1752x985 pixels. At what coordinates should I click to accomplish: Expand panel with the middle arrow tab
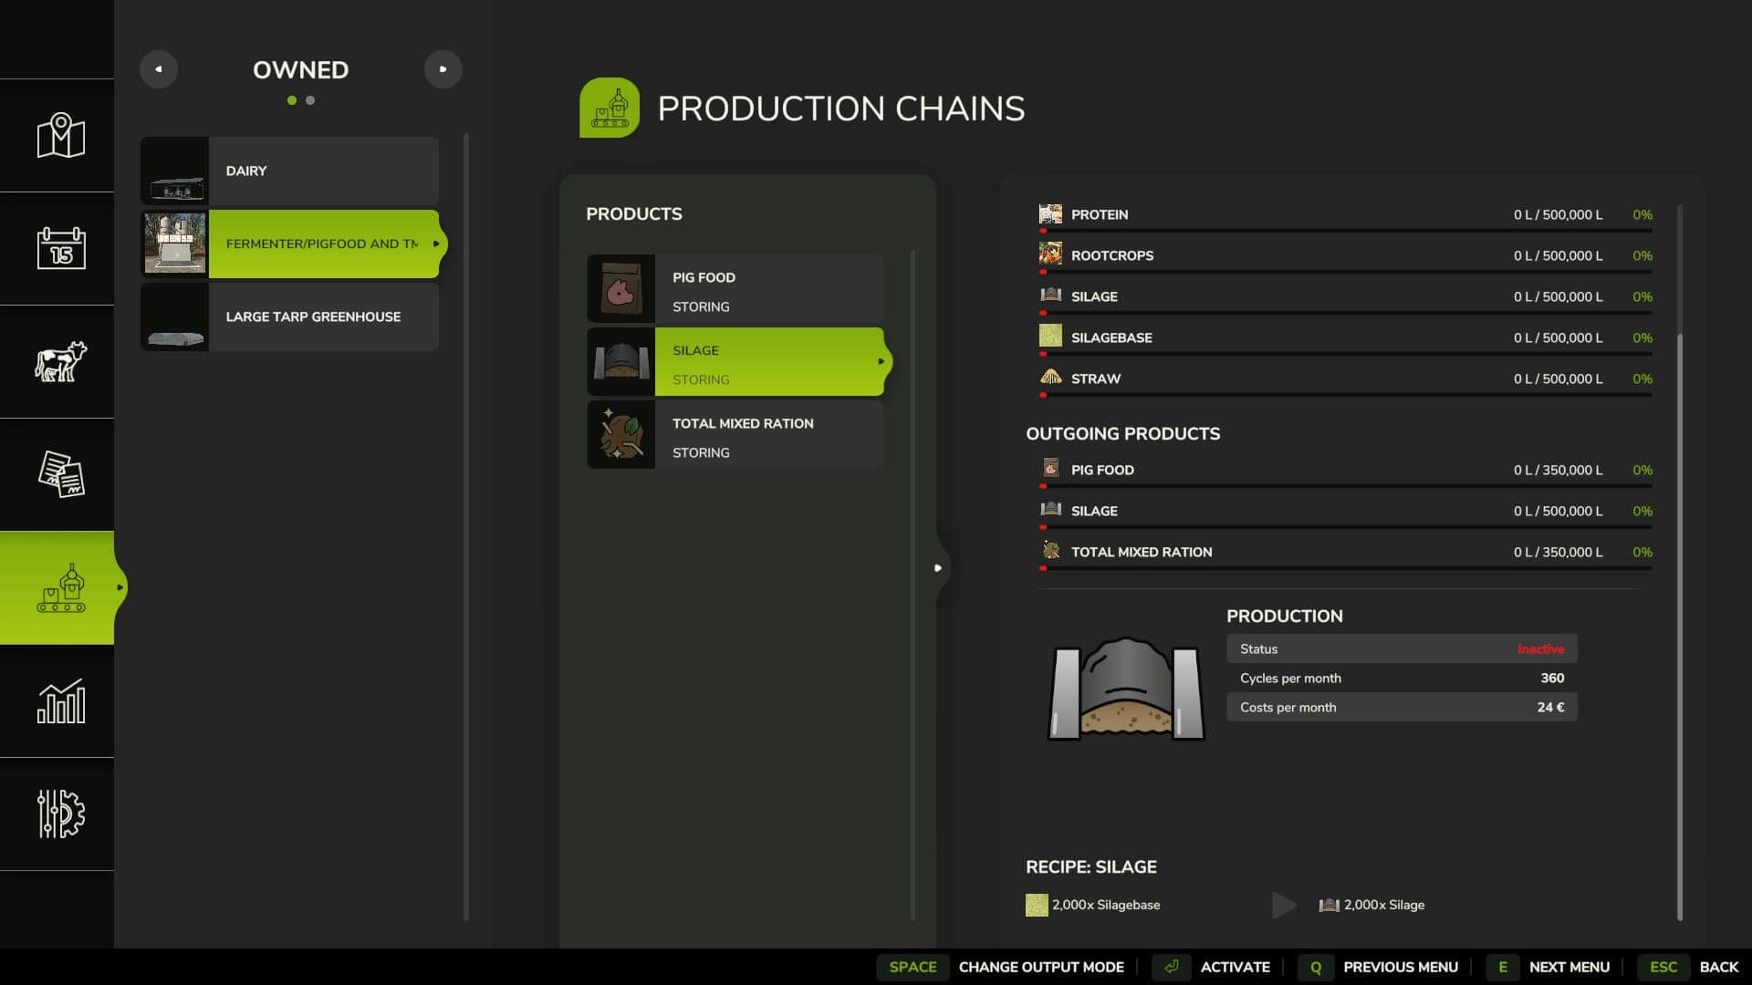[938, 567]
